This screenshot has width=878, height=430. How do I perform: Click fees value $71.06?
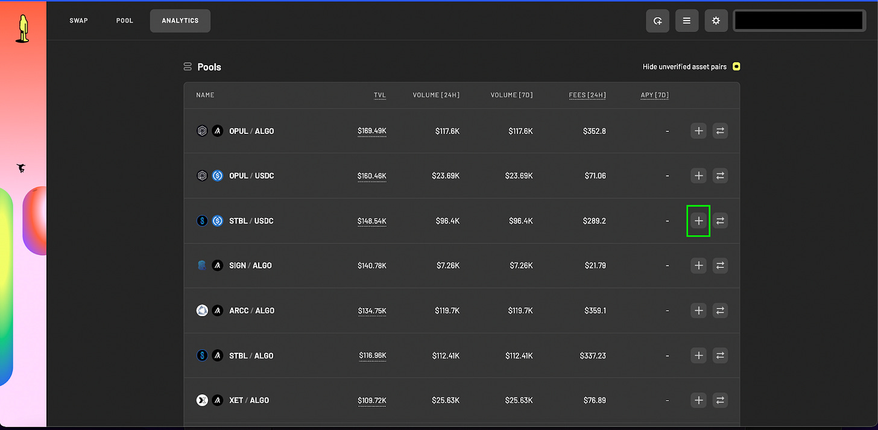pyautogui.click(x=595, y=175)
